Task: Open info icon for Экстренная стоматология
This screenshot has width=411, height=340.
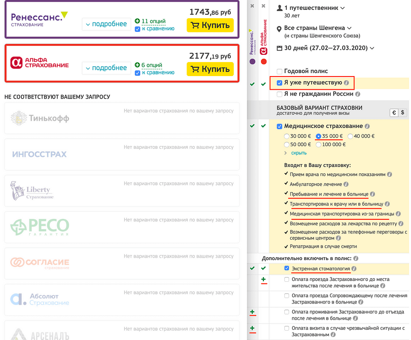Action: pos(354,269)
